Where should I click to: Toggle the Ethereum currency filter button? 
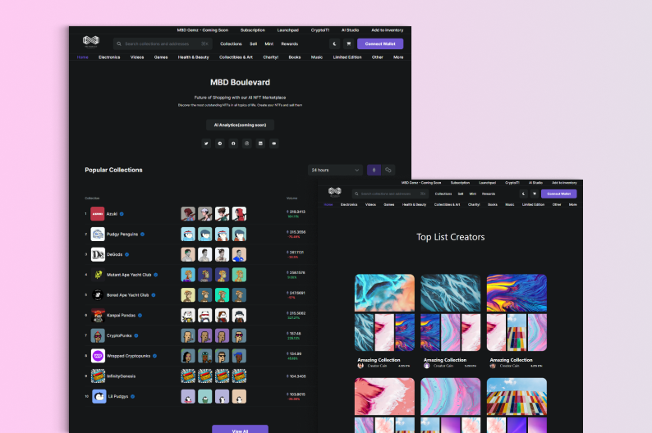click(x=374, y=170)
